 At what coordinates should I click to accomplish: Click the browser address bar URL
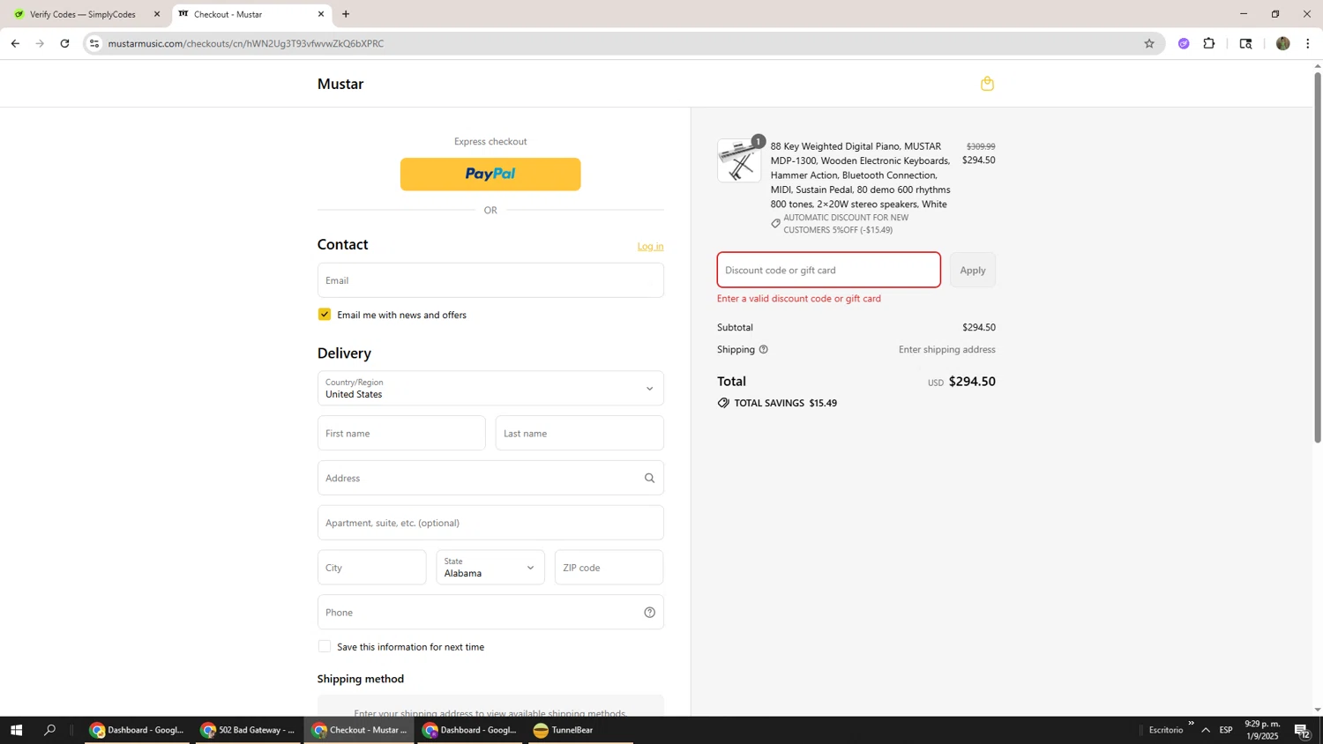(x=246, y=43)
